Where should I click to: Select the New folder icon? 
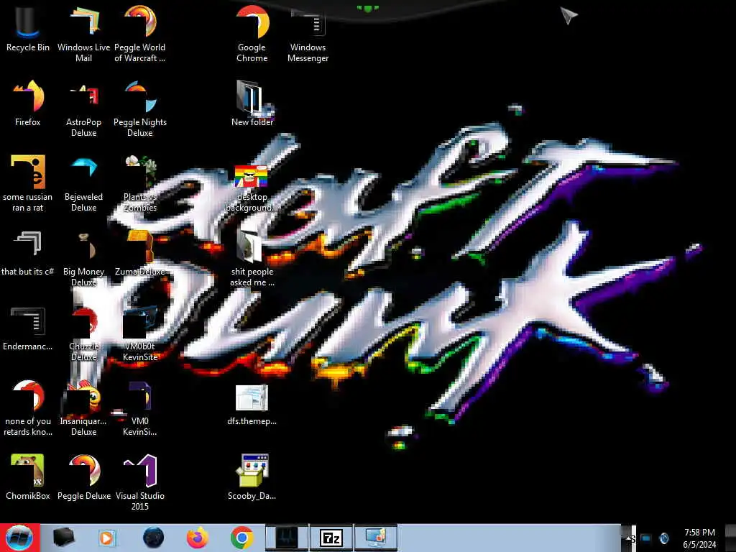point(252,103)
